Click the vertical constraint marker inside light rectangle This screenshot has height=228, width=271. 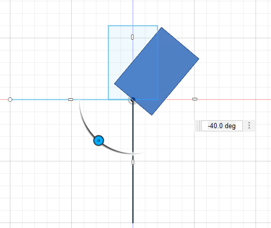132,37
